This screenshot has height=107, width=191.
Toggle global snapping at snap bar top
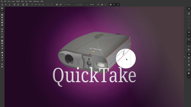click(189, 9)
